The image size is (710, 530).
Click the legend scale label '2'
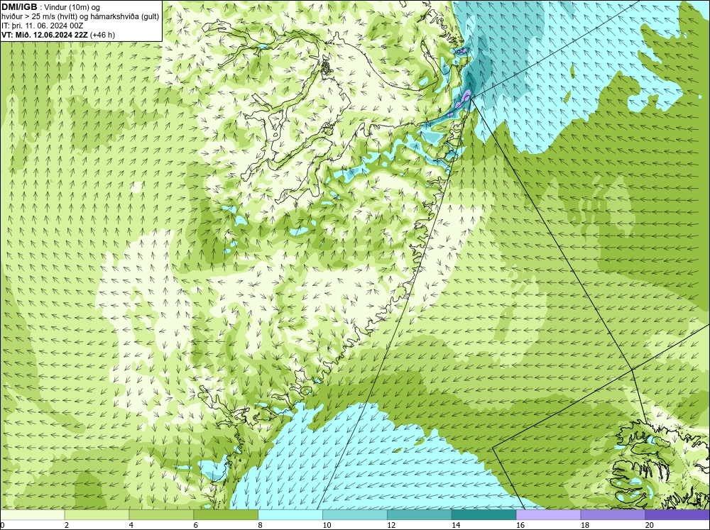(67, 525)
